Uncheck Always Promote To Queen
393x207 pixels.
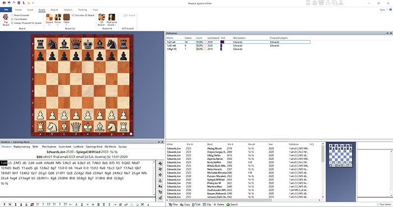[x=12, y=23]
